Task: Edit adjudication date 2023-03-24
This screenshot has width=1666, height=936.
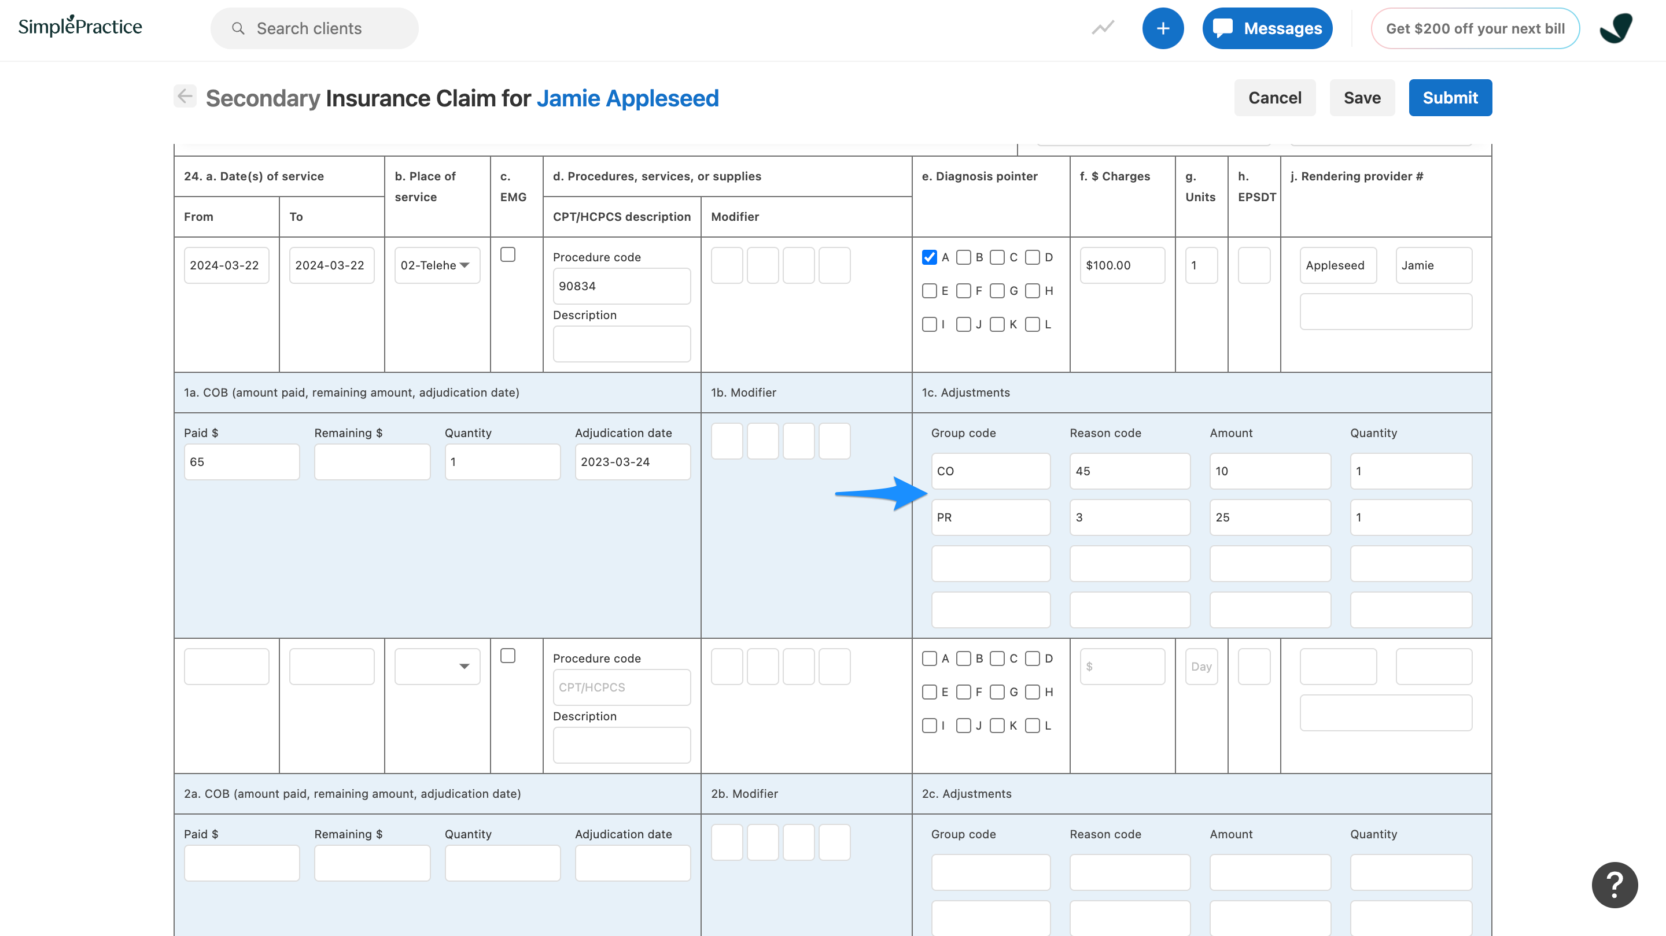Action: point(632,461)
